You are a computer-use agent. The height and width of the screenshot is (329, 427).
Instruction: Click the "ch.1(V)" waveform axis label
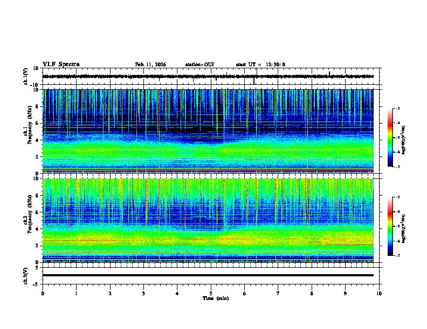pos(26,76)
